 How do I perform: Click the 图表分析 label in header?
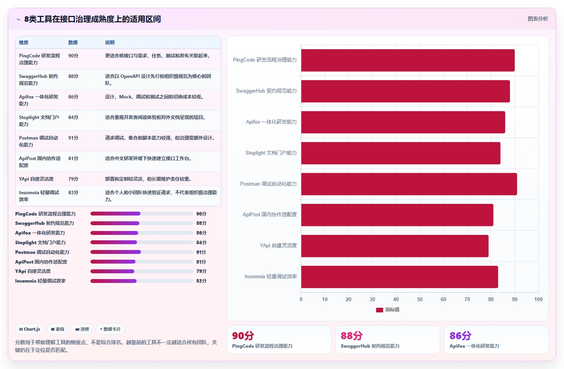[538, 19]
